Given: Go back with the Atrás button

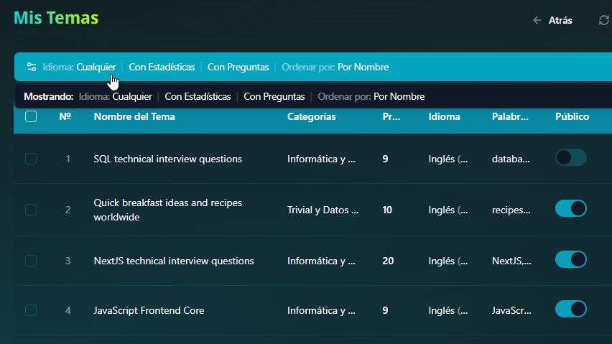Looking at the screenshot, I should coord(552,20).
